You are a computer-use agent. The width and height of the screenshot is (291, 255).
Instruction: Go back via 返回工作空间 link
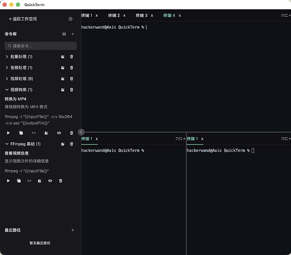(23, 19)
